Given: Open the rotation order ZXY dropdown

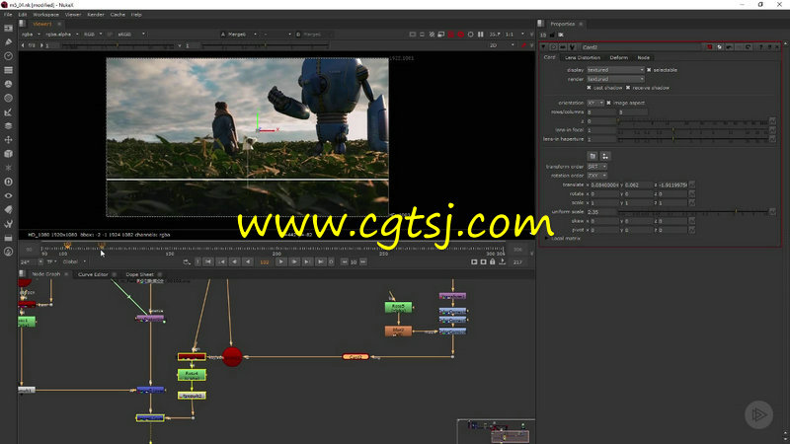Looking at the screenshot, I should tap(596, 176).
